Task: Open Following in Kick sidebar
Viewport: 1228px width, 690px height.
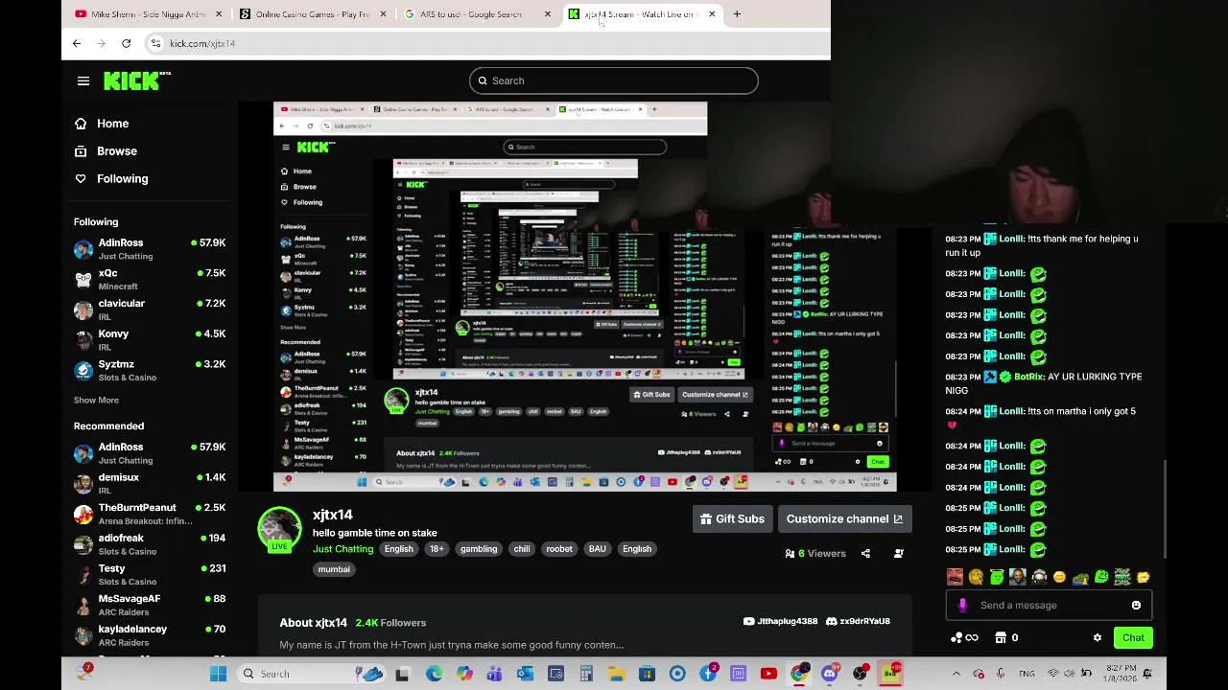Action: 112,179
